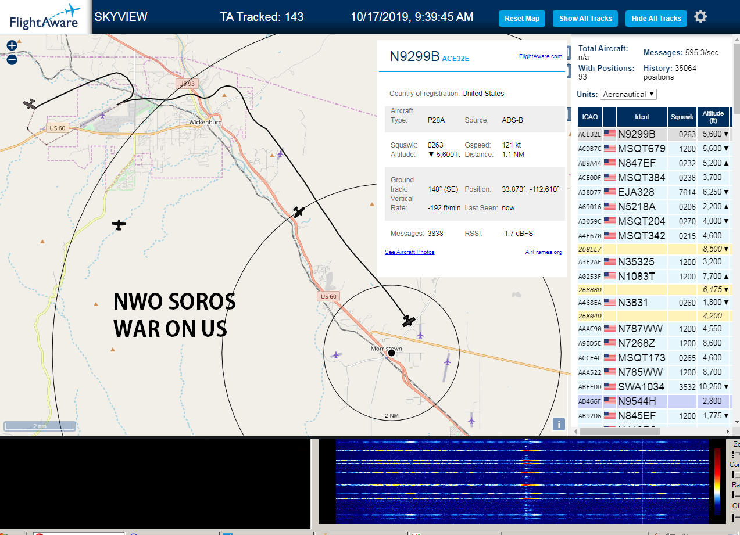740x535 pixels.
Task: Open the map info 'i' button
Action: [x=559, y=424]
